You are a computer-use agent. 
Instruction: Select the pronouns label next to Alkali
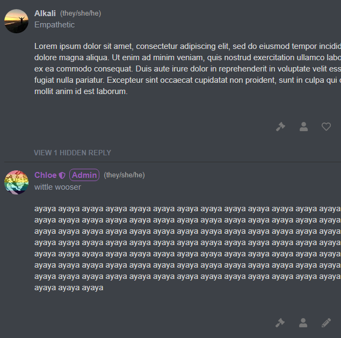tap(81, 13)
